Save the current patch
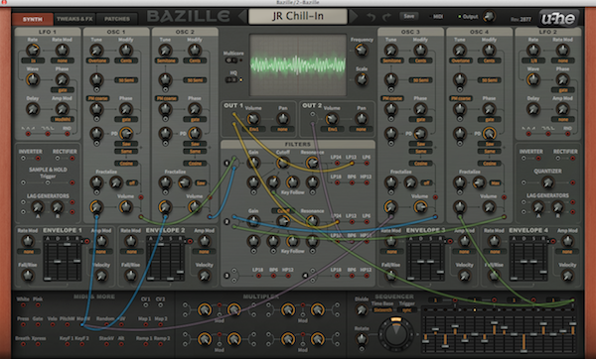This screenshot has width=596, height=359. [409, 16]
